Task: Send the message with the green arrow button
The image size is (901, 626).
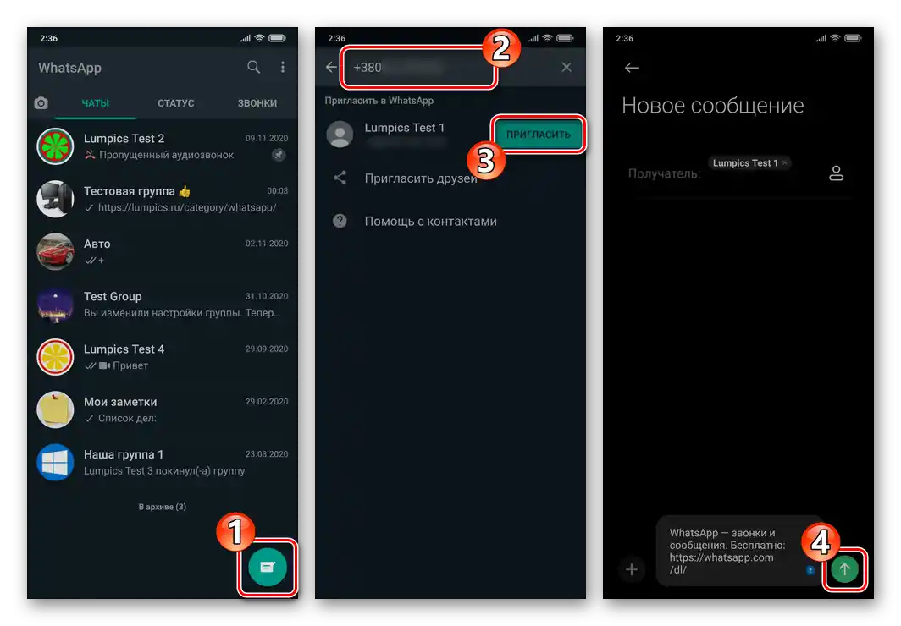Action: coord(845,569)
